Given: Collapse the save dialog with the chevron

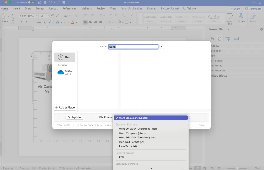Looking at the screenshot, I should (161, 46).
